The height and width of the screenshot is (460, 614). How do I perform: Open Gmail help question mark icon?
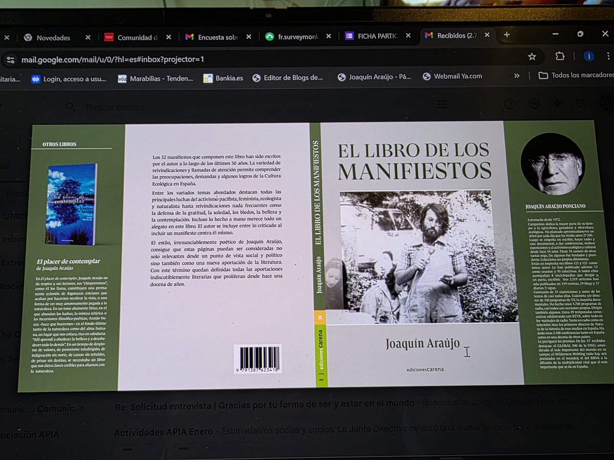510,103
